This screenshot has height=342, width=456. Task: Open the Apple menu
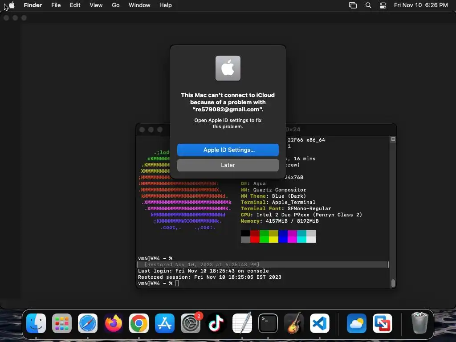pyautogui.click(x=12, y=5)
